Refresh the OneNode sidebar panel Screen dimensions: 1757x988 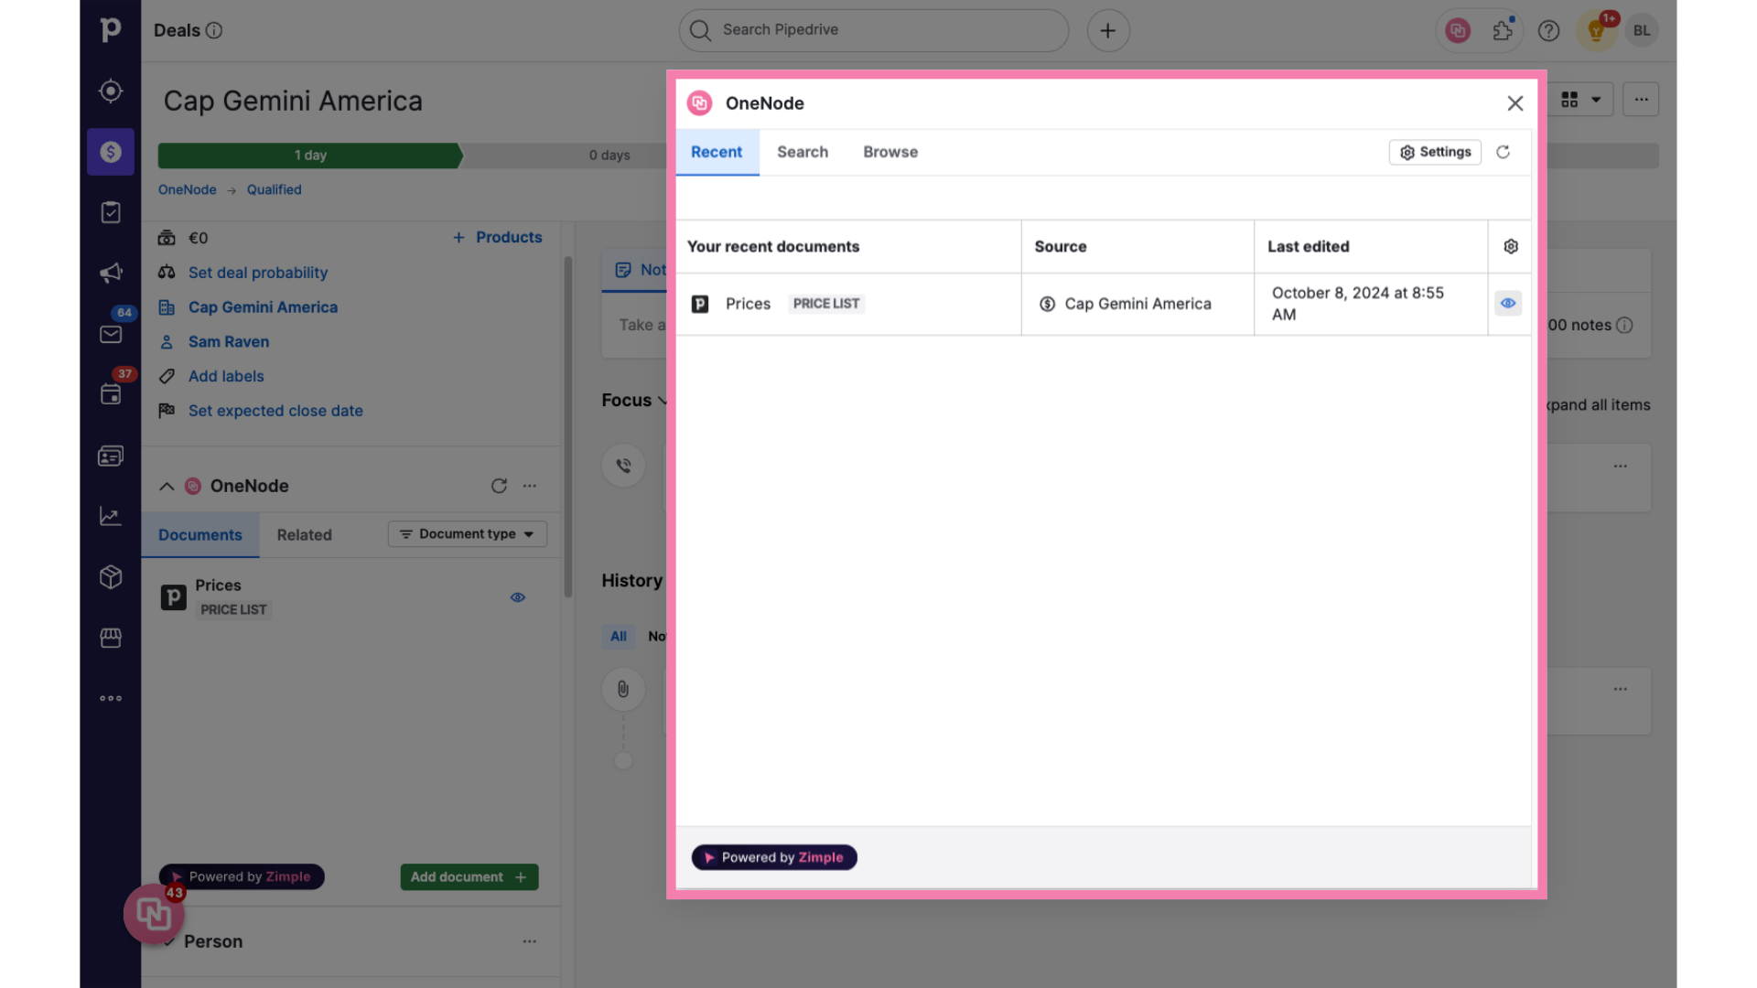coord(499,486)
